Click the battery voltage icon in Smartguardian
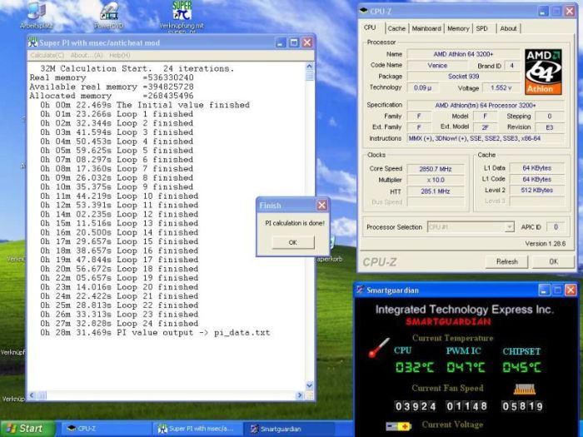This screenshot has width=583, height=437. (398, 426)
